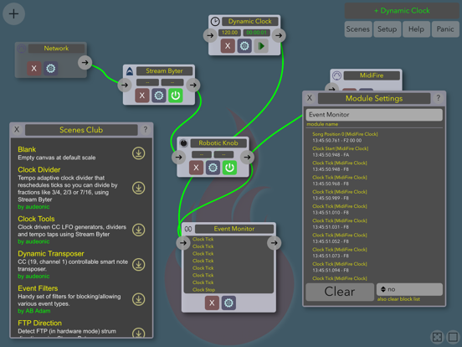462x347 pixels.
Task: Click the plus add-module button
Action: tap(13, 14)
